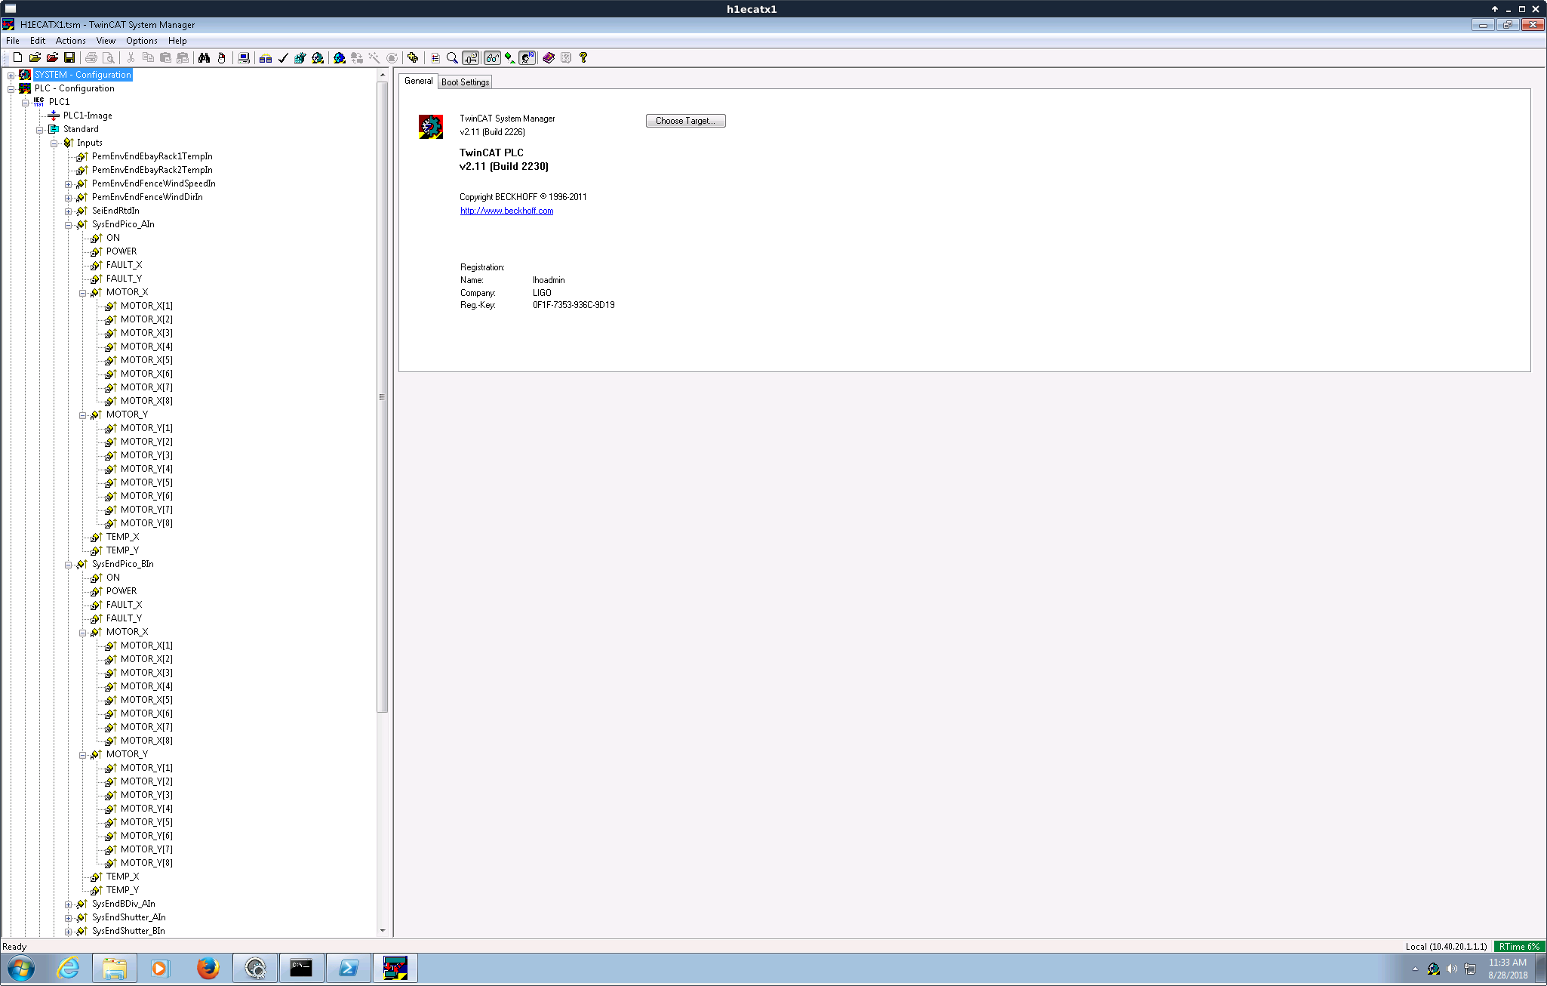Select MOTOR_X[3] under SysEndPico_AIn

click(146, 333)
